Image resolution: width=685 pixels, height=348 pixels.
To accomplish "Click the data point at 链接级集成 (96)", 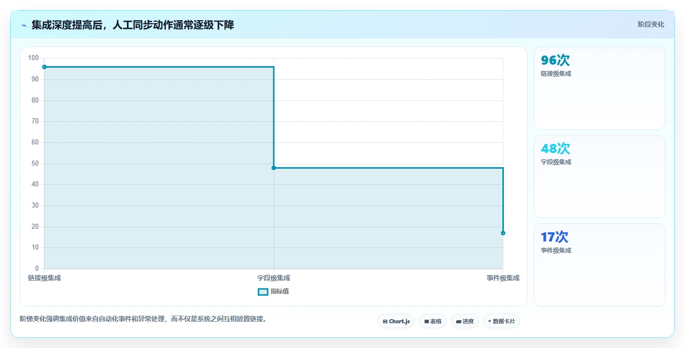I will (x=45, y=67).
